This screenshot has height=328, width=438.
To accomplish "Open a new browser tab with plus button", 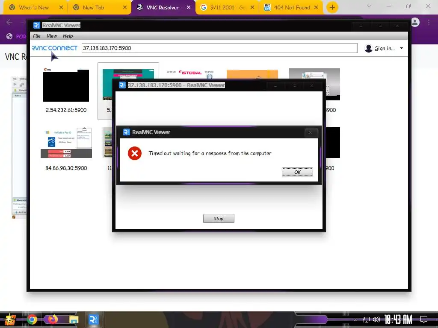I will point(332,8).
